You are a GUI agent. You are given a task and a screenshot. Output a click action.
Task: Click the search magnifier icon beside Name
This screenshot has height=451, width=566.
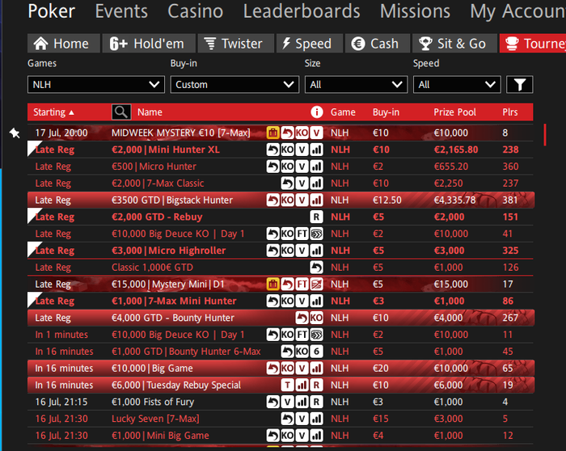[121, 112]
